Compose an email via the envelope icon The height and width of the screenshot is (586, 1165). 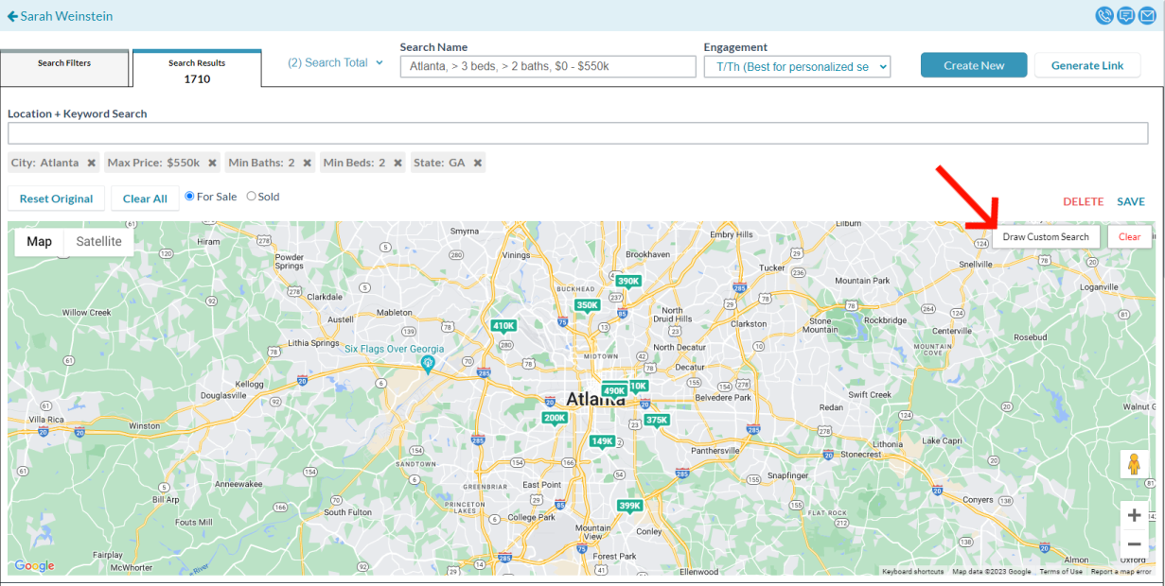coord(1148,15)
